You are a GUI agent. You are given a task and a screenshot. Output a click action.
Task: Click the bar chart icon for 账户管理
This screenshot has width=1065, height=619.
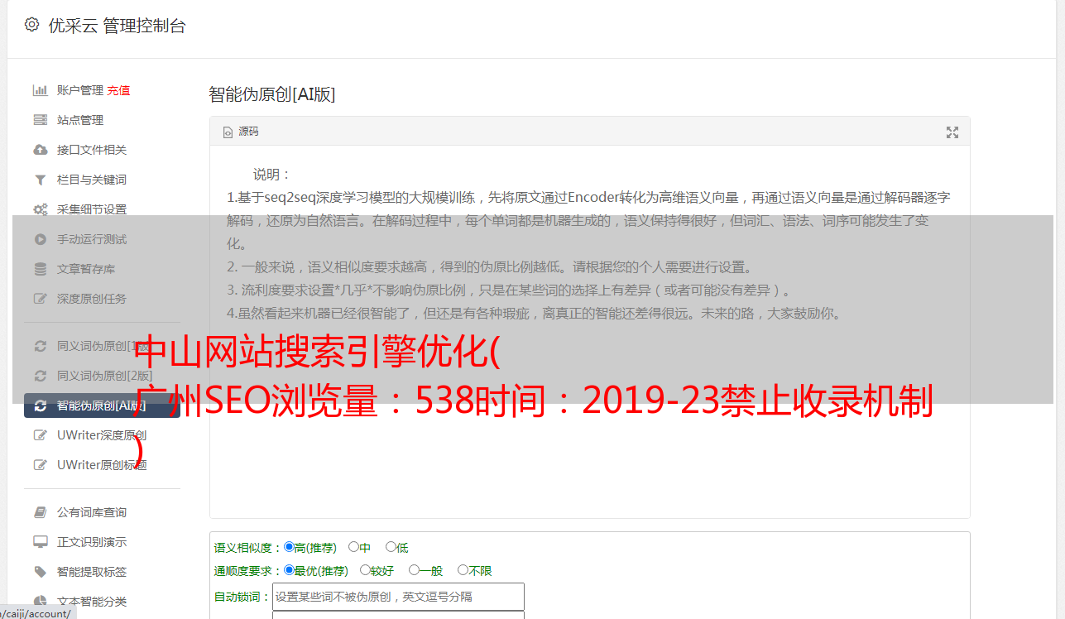pos(40,90)
